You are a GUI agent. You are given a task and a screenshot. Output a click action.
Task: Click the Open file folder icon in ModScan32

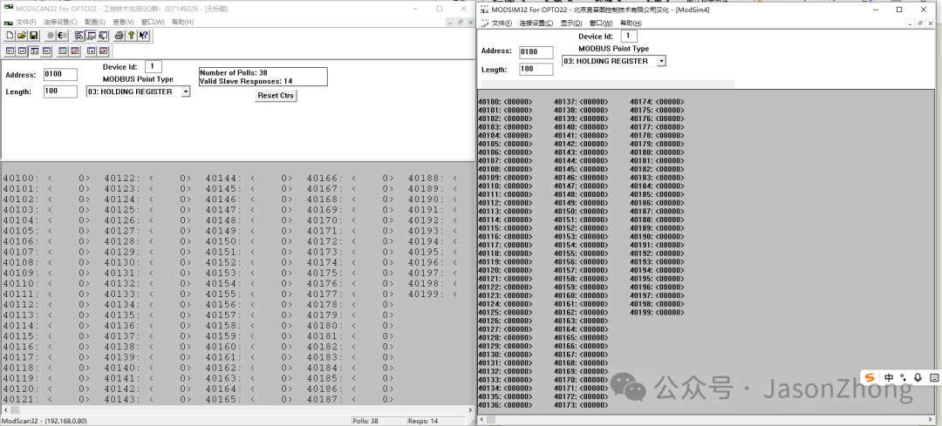pos(22,36)
